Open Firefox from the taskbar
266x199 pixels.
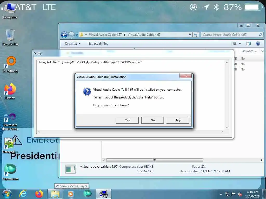pyautogui.click(x=39, y=194)
